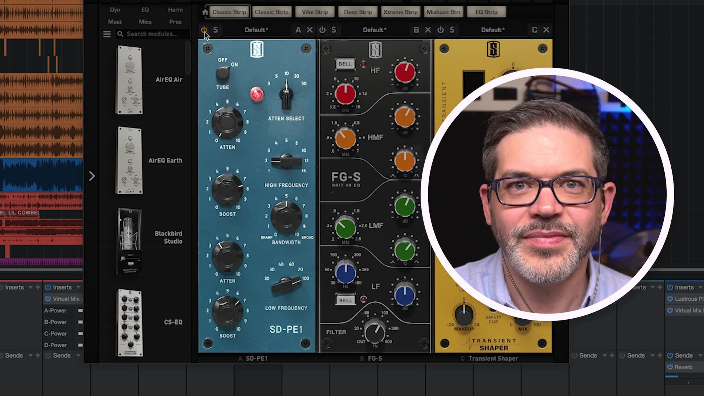This screenshot has height=396, width=704.
Task: Remove the slot B module with X
Action: (x=428, y=30)
